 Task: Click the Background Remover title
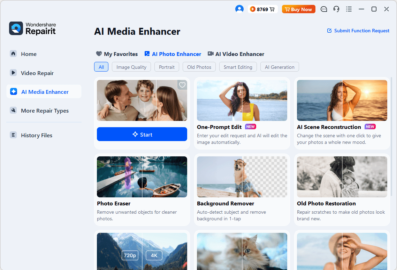tap(226, 203)
